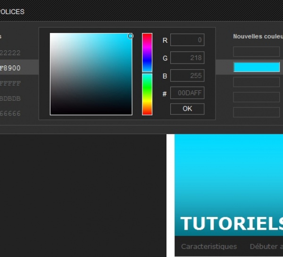Open the POLICES tab
Screen dimensions: 283x257
tap(12, 11)
